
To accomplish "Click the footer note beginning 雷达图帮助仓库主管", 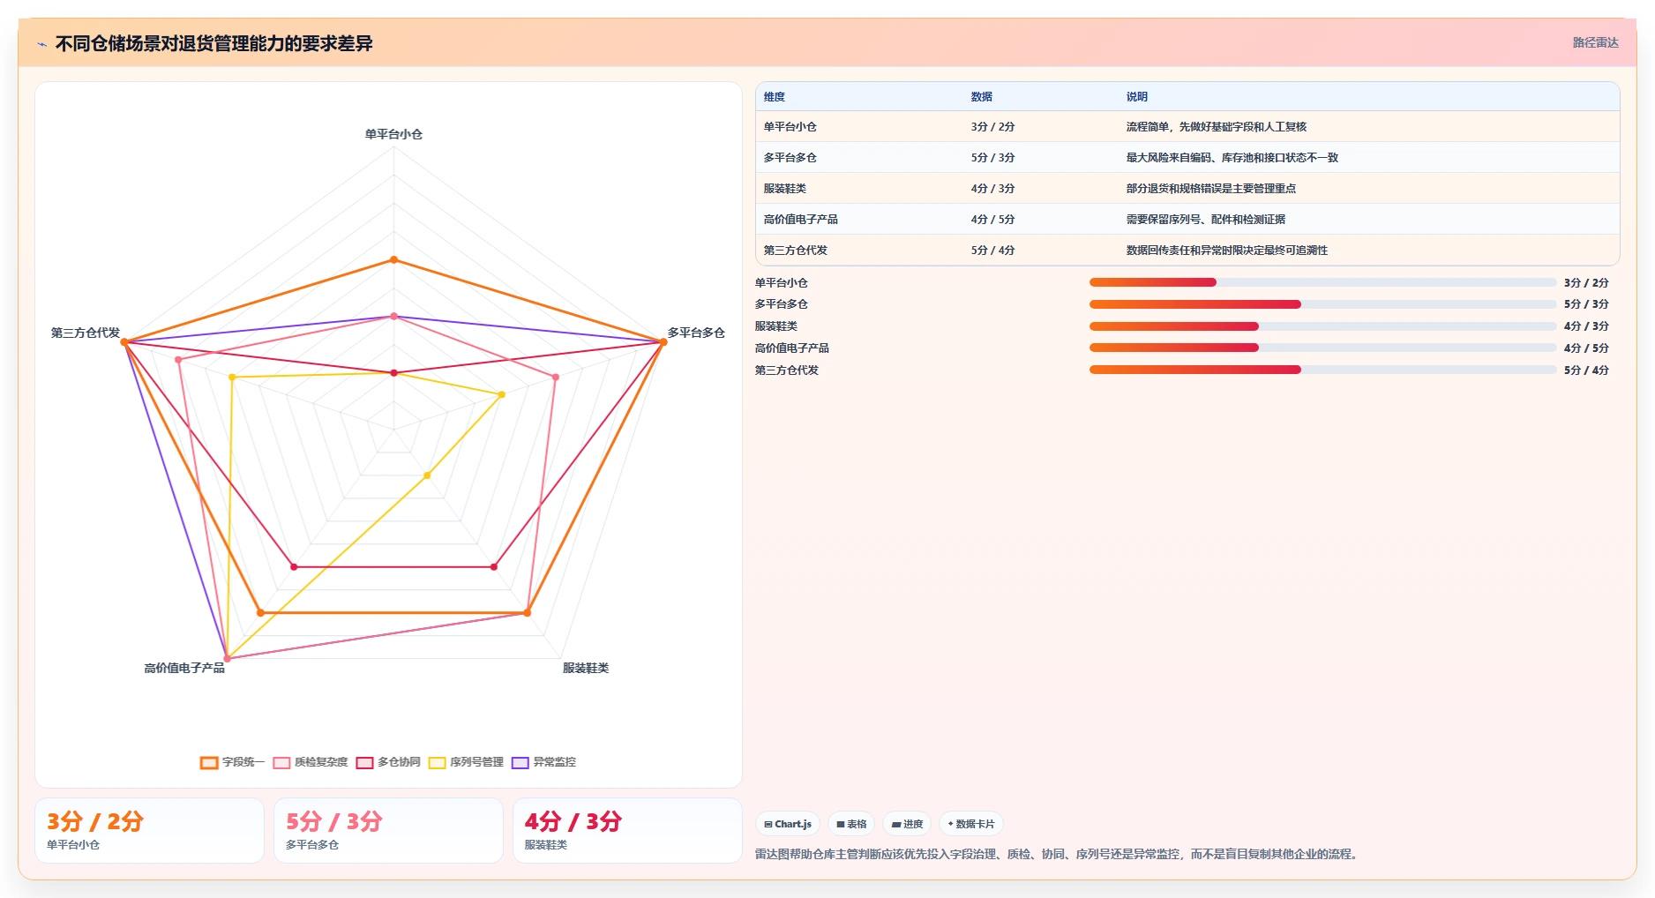I will 1058,854.
